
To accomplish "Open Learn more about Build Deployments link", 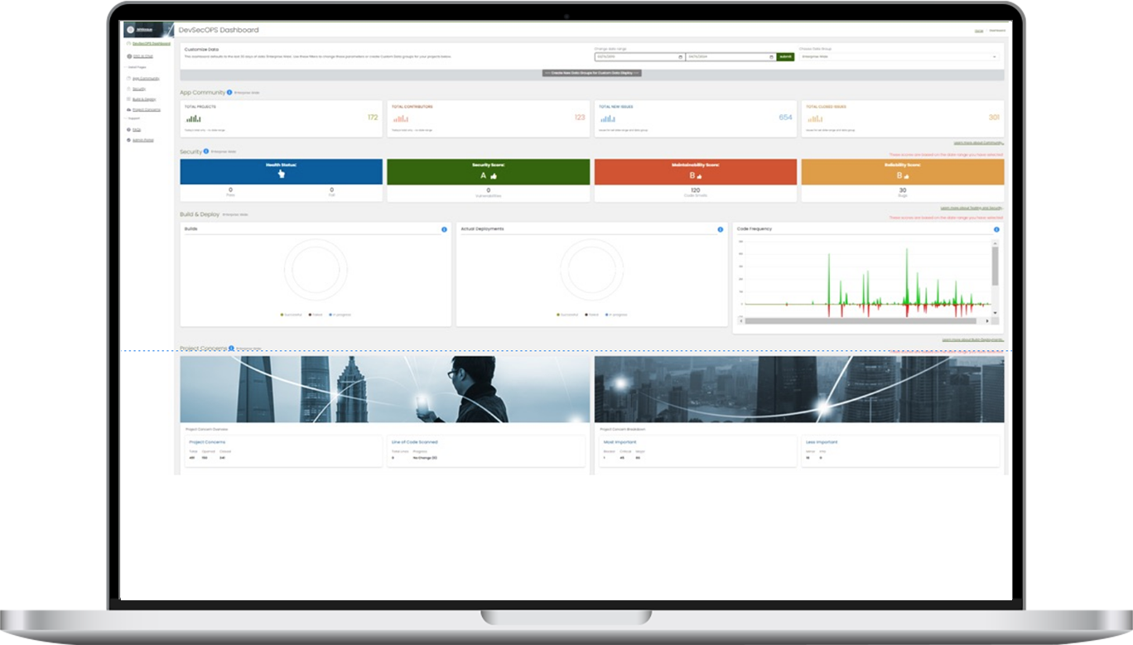I will pyautogui.click(x=973, y=339).
